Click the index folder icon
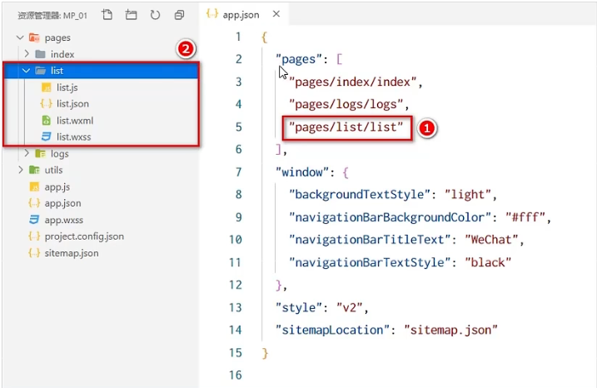The height and width of the screenshot is (388, 597). (x=40, y=54)
